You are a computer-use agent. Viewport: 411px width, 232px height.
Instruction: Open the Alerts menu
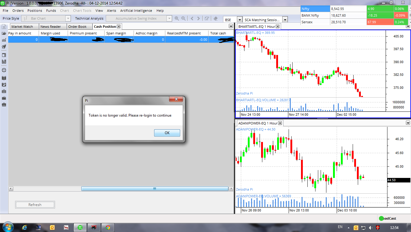pyautogui.click(x=112, y=11)
